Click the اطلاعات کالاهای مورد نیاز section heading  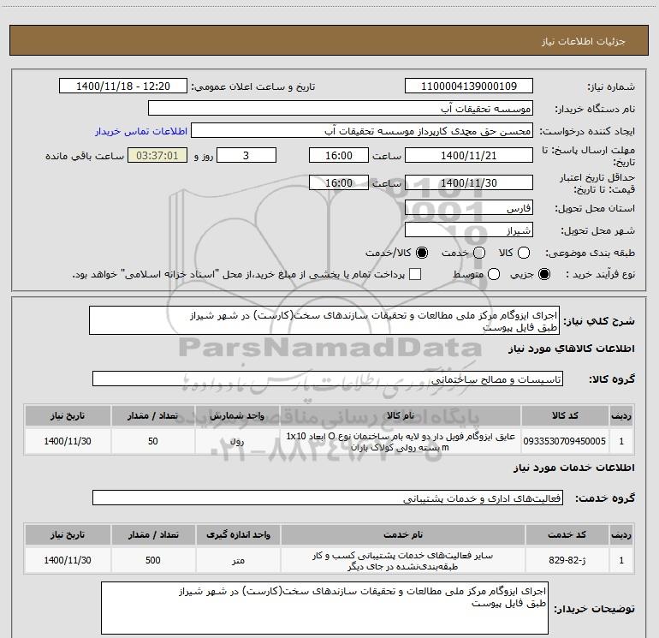click(x=571, y=349)
